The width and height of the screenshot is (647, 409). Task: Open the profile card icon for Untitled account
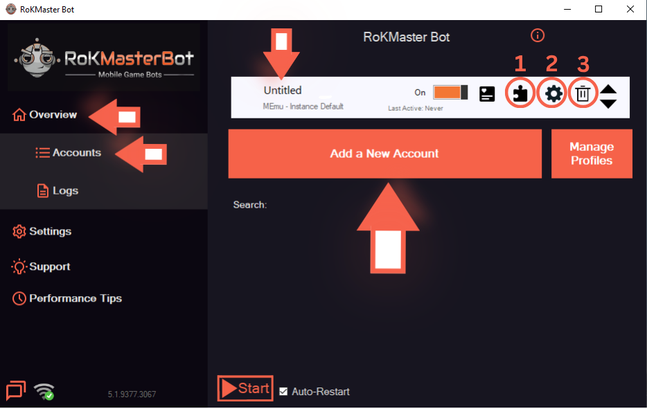click(x=487, y=93)
